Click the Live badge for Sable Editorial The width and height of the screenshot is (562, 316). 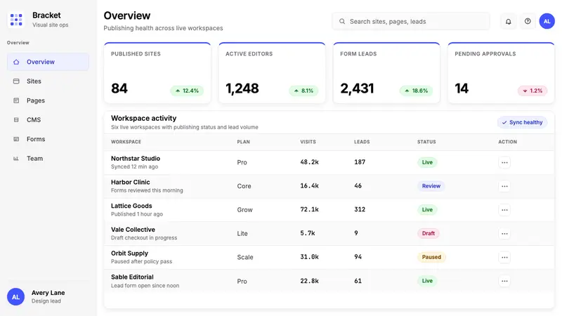[x=427, y=281]
